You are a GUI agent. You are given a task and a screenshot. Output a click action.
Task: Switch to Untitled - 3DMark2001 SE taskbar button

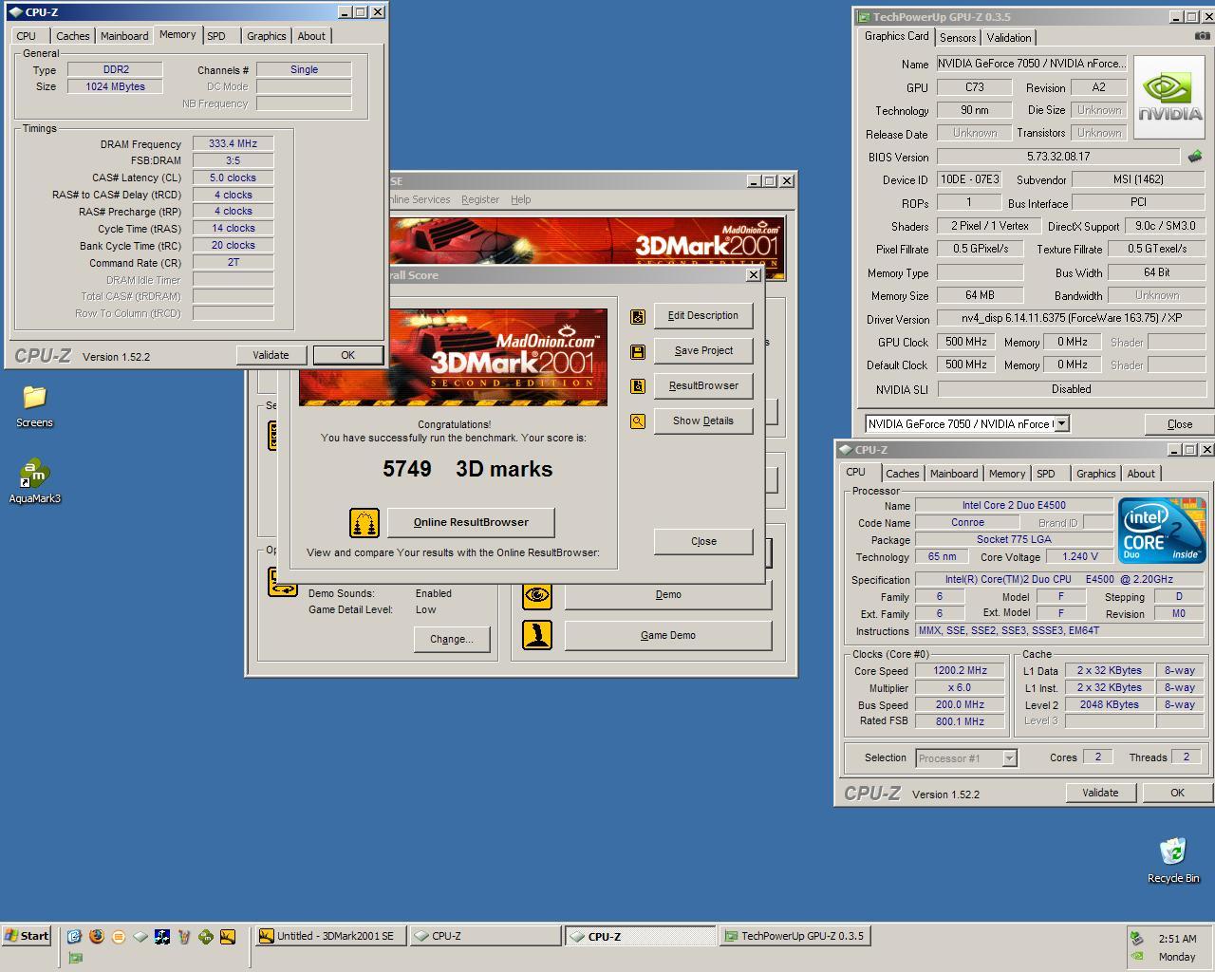click(x=330, y=936)
